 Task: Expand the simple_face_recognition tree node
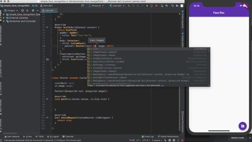tap(4, 15)
